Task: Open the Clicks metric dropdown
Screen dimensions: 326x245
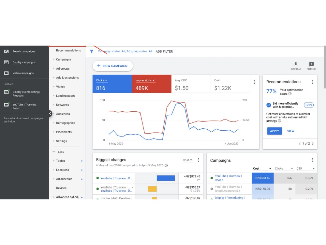Action: coord(101,80)
